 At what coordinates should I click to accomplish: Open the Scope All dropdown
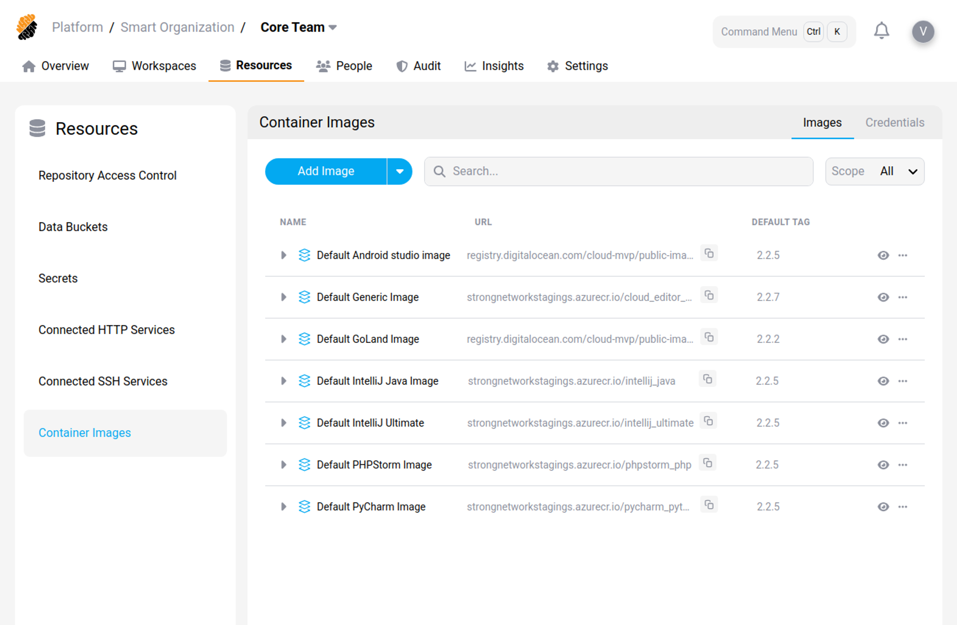point(874,172)
